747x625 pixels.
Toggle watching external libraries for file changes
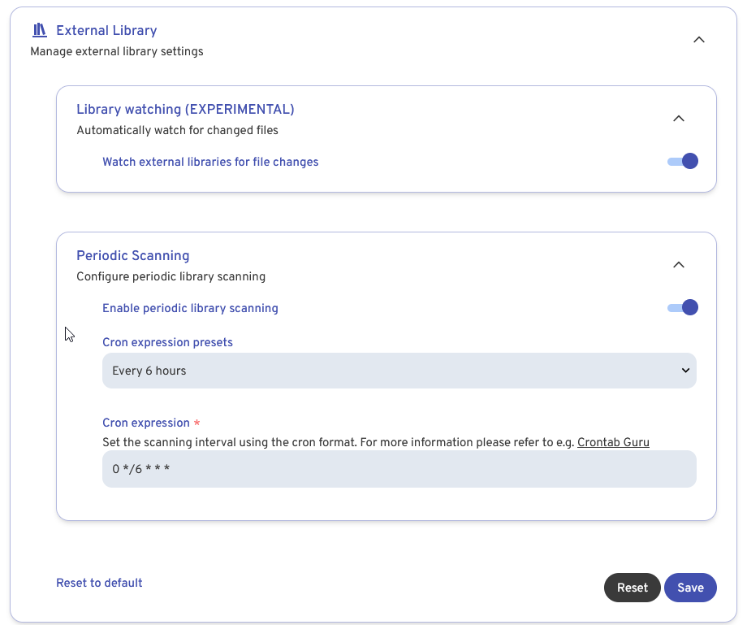(683, 161)
